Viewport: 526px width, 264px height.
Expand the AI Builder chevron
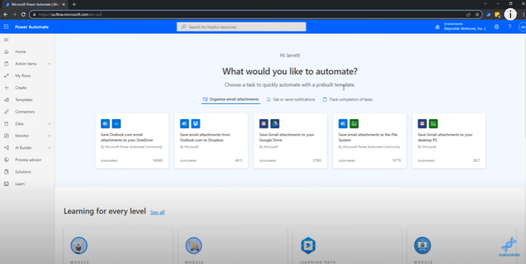pyautogui.click(x=49, y=147)
